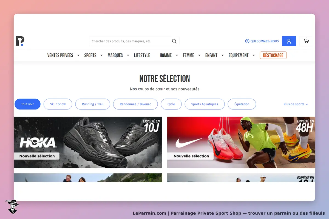Open the FEMME menu
Viewport: 329px width, 219px height.
click(188, 55)
